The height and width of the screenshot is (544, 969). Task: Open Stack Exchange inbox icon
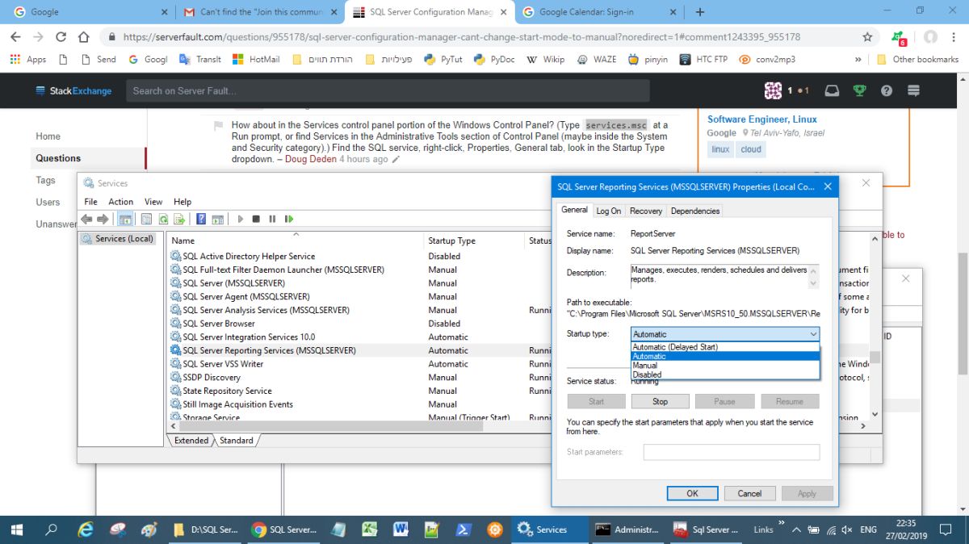click(832, 90)
